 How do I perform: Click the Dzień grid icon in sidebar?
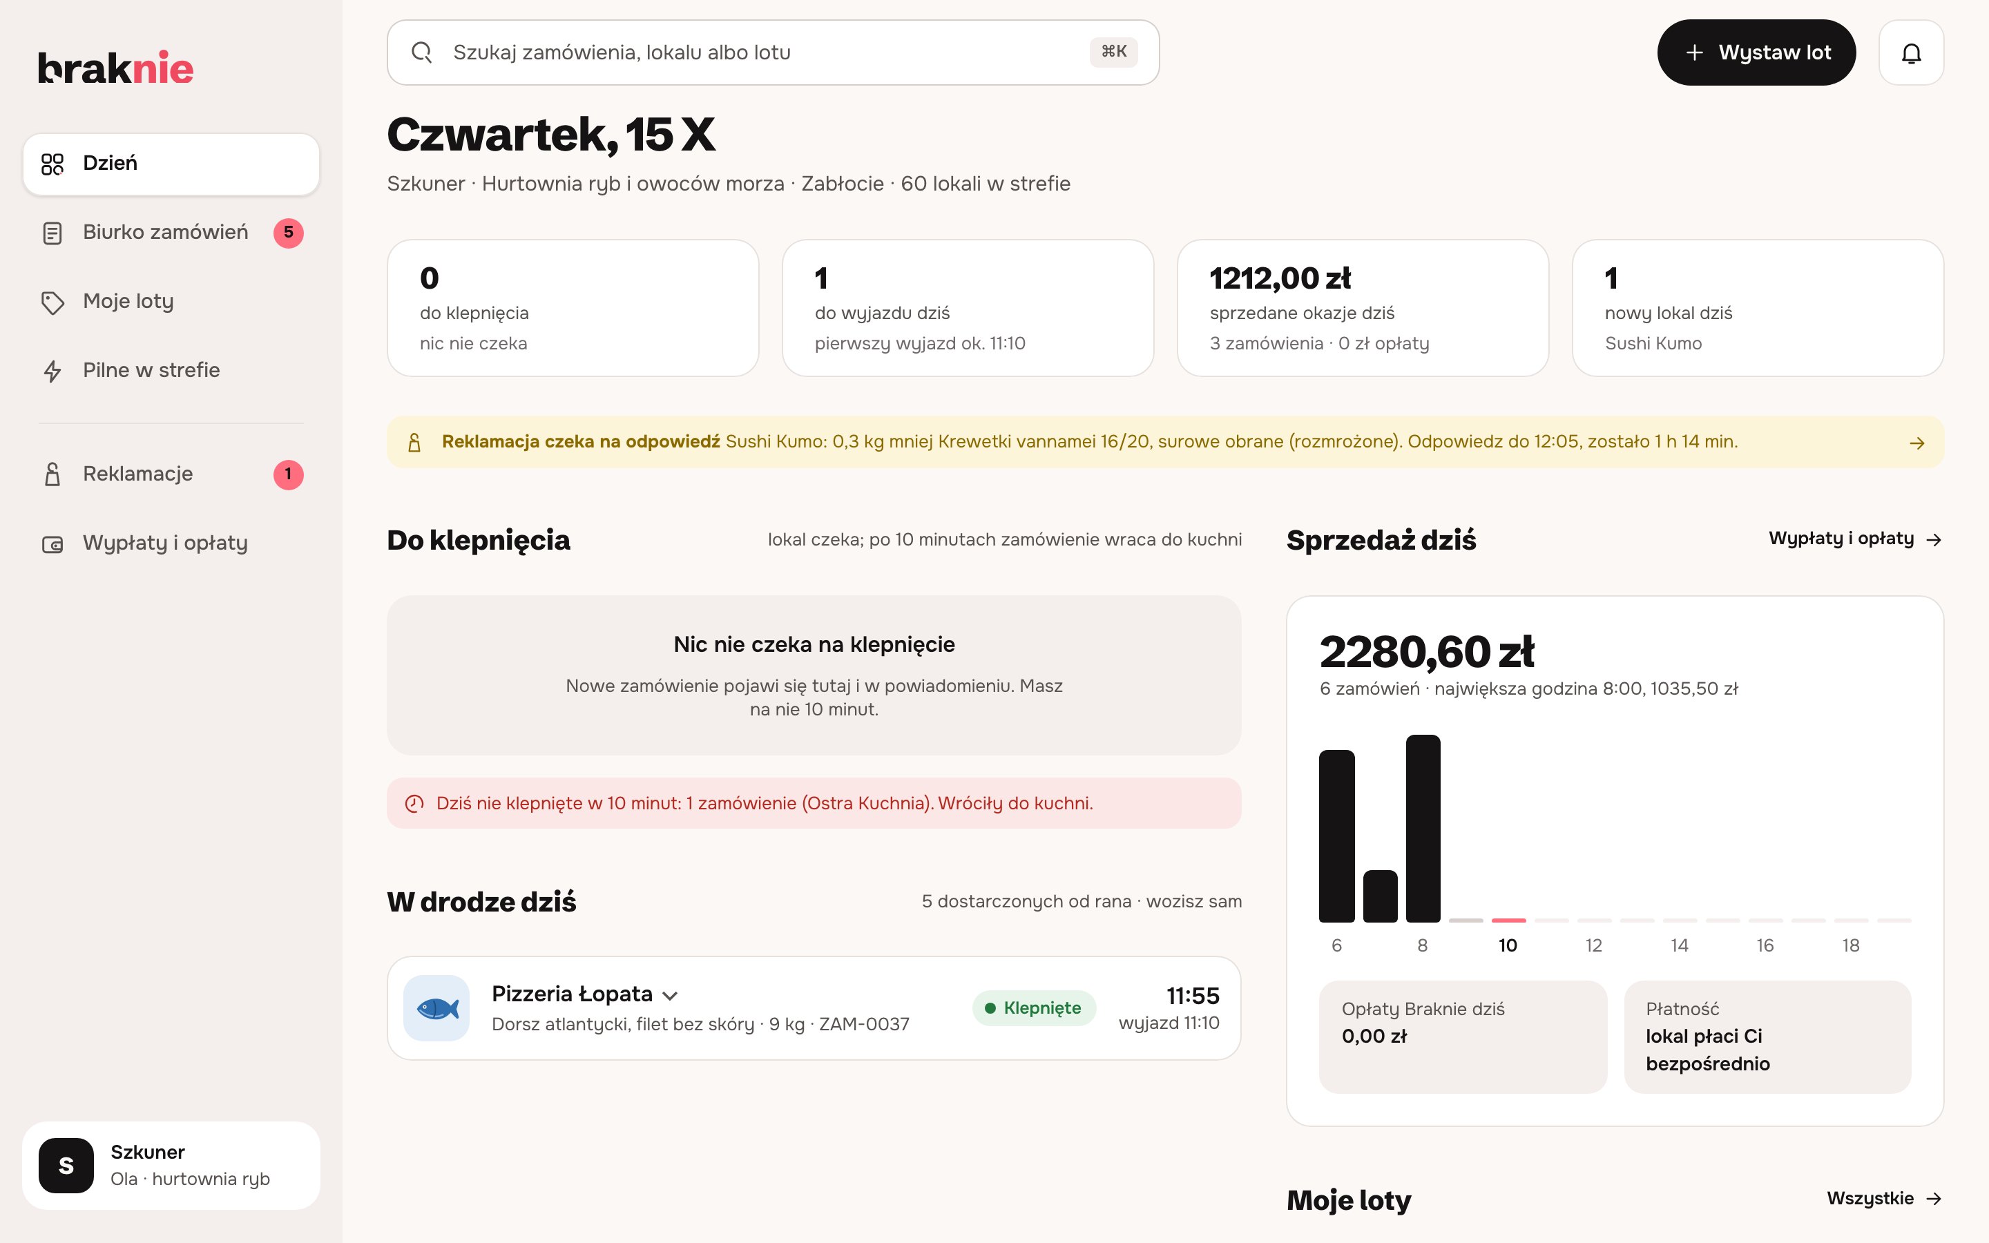click(x=52, y=164)
